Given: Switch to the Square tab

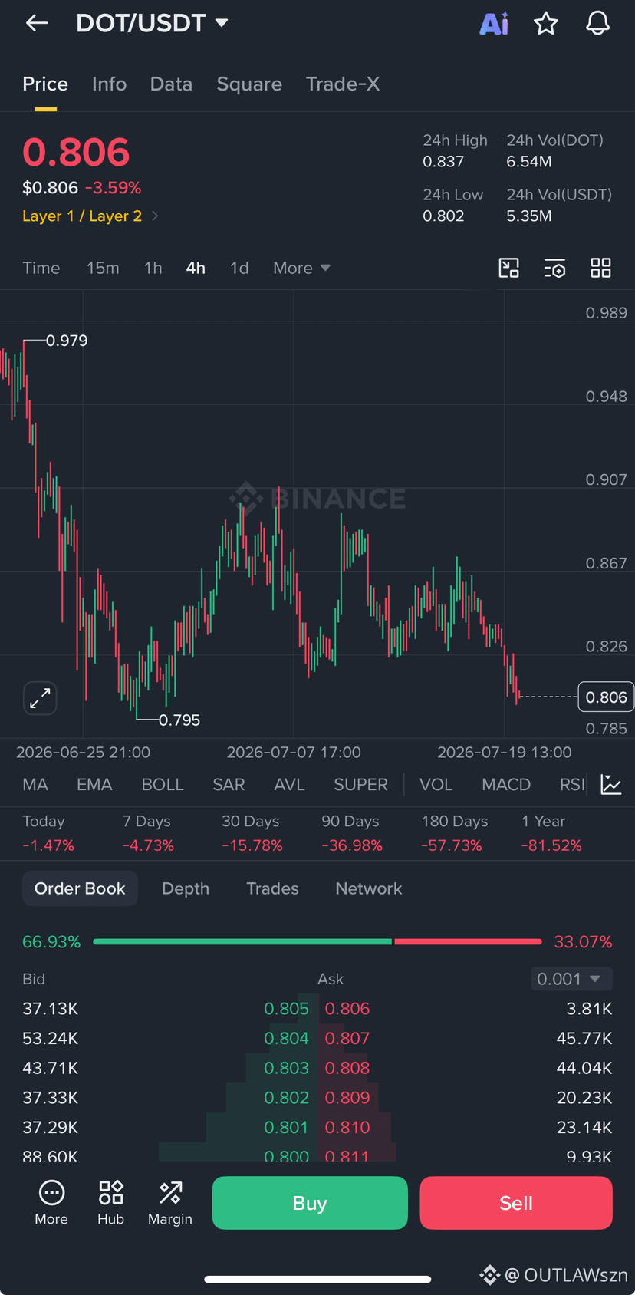Looking at the screenshot, I should (x=249, y=84).
